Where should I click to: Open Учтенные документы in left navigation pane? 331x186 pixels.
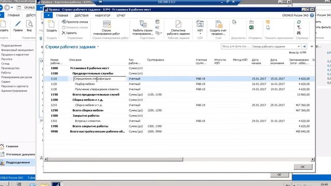point(18,154)
